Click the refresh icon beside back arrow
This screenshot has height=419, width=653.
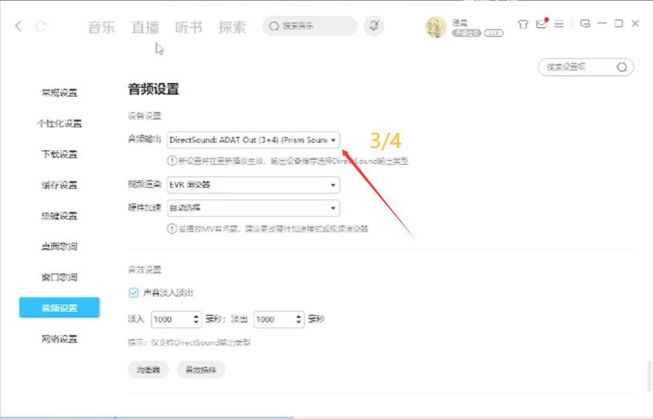click(x=41, y=26)
